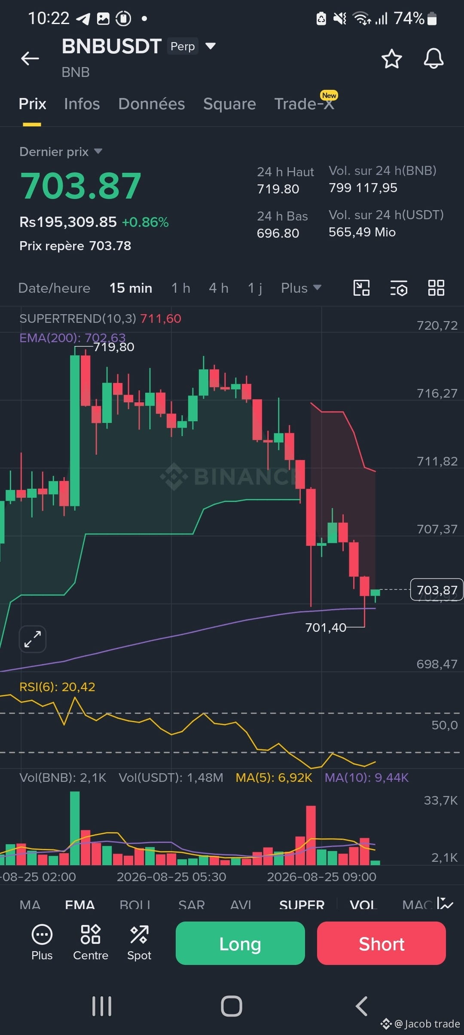This screenshot has width=464, height=1035.
Task: Select the Date/heure chart option
Action: tap(54, 288)
